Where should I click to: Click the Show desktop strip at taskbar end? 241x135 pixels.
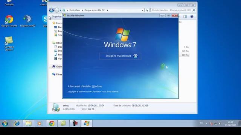tap(239, 123)
